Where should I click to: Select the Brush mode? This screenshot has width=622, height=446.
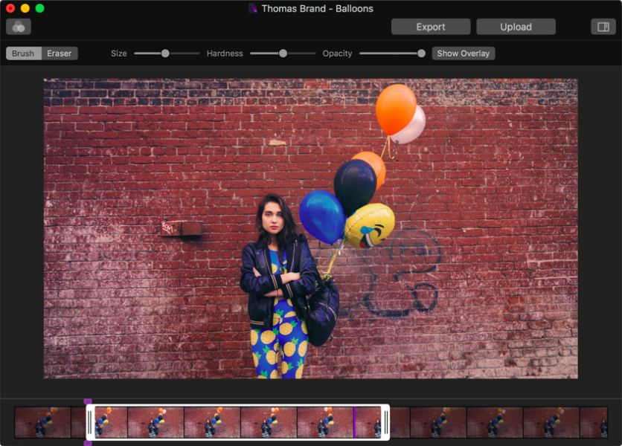pos(23,54)
